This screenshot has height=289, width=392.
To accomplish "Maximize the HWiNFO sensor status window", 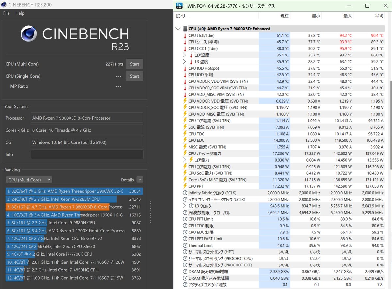I will pyautogui.click(x=367, y=6).
